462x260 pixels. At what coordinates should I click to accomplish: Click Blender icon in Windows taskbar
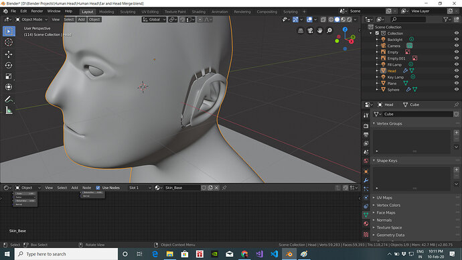pyautogui.click(x=289, y=254)
